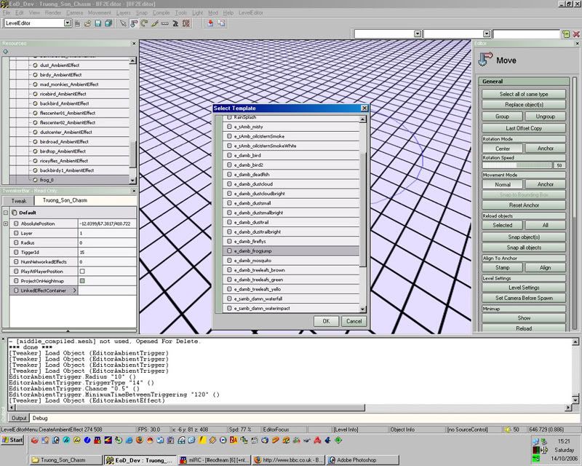Screen dimensions: 582x466
Task: Confirm template with OK button
Action: [326, 321]
